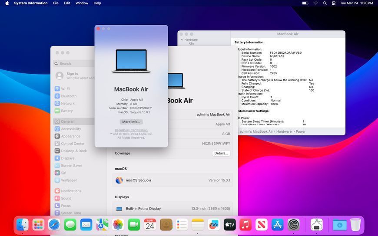Launch FaceTime from the Dock

[134, 224]
